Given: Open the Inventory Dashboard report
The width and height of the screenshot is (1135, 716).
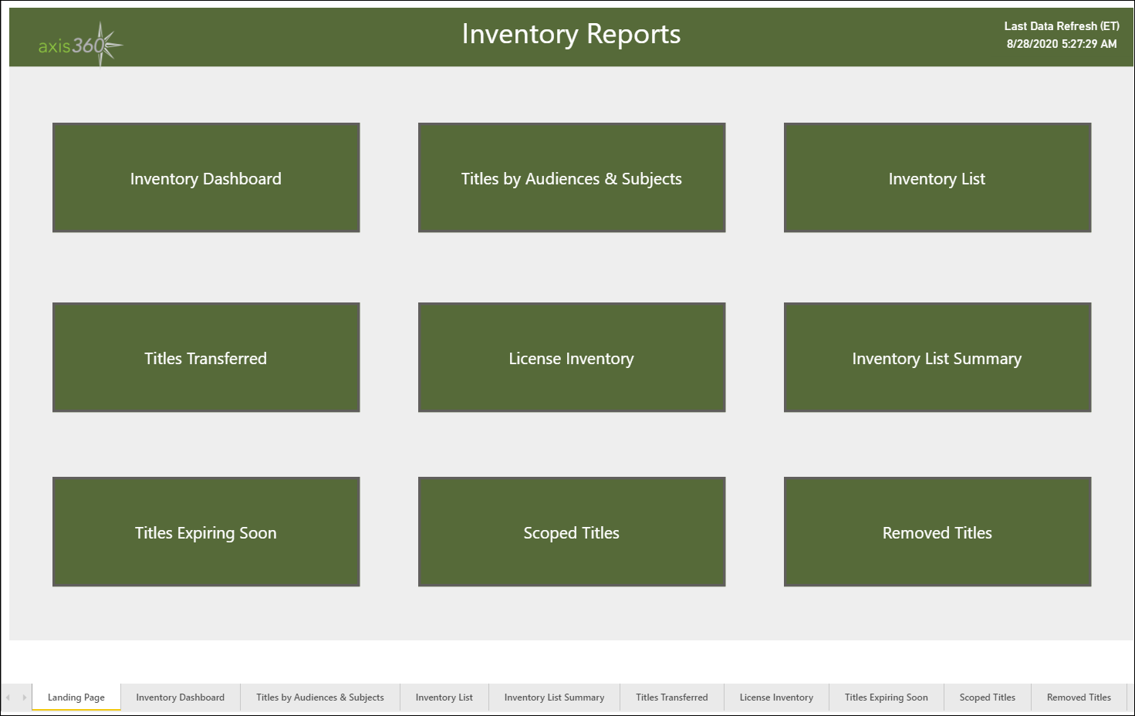Looking at the screenshot, I should pyautogui.click(x=205, y=177).
